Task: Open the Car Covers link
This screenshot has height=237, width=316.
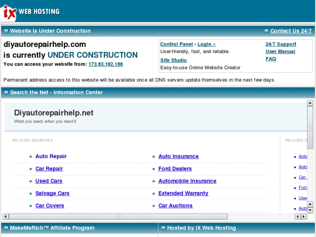Action: [x=50, y=206]
